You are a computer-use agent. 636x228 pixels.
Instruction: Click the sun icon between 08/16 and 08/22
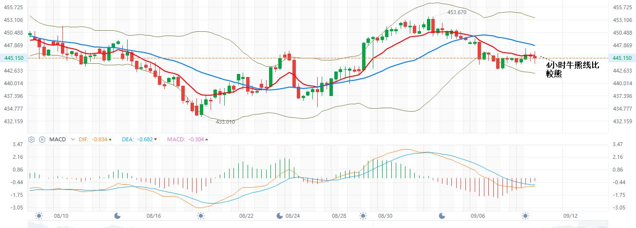click(x=200, y=215)
